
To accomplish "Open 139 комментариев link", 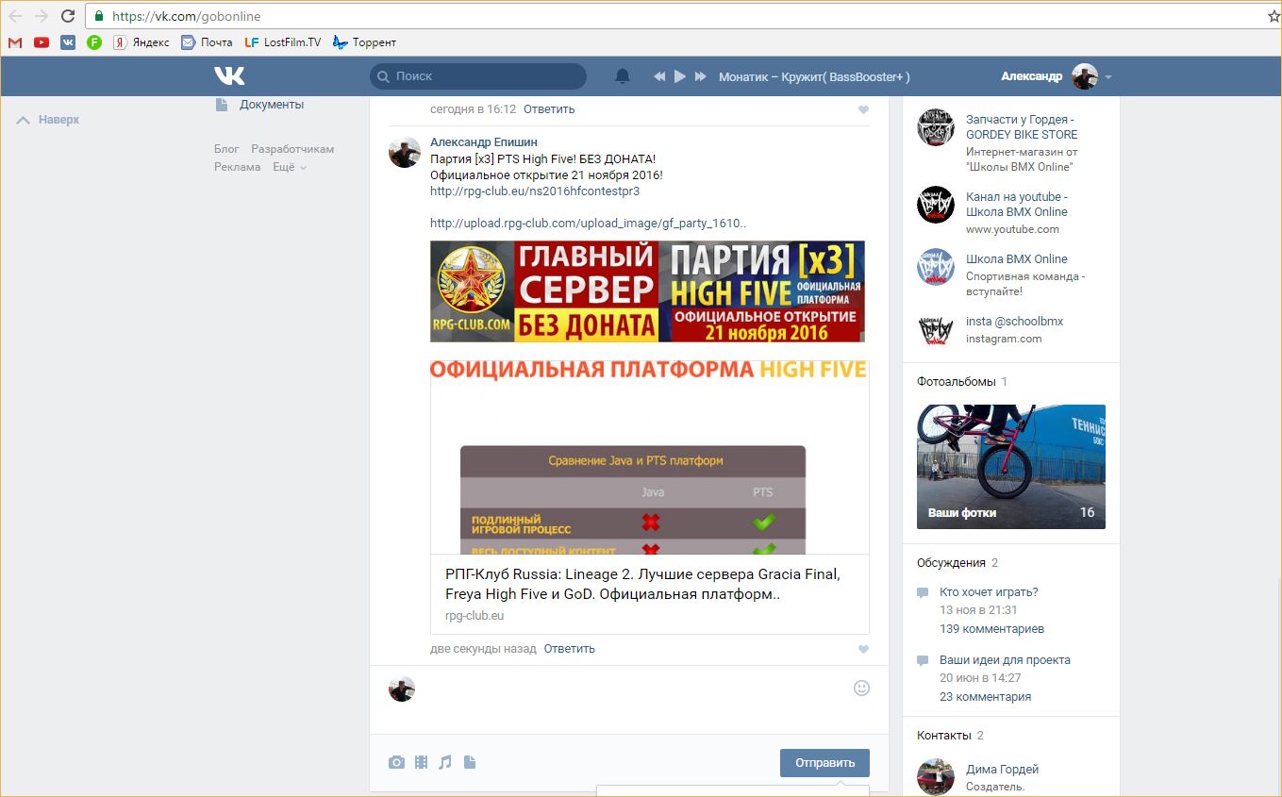I will tap(991, 629).
